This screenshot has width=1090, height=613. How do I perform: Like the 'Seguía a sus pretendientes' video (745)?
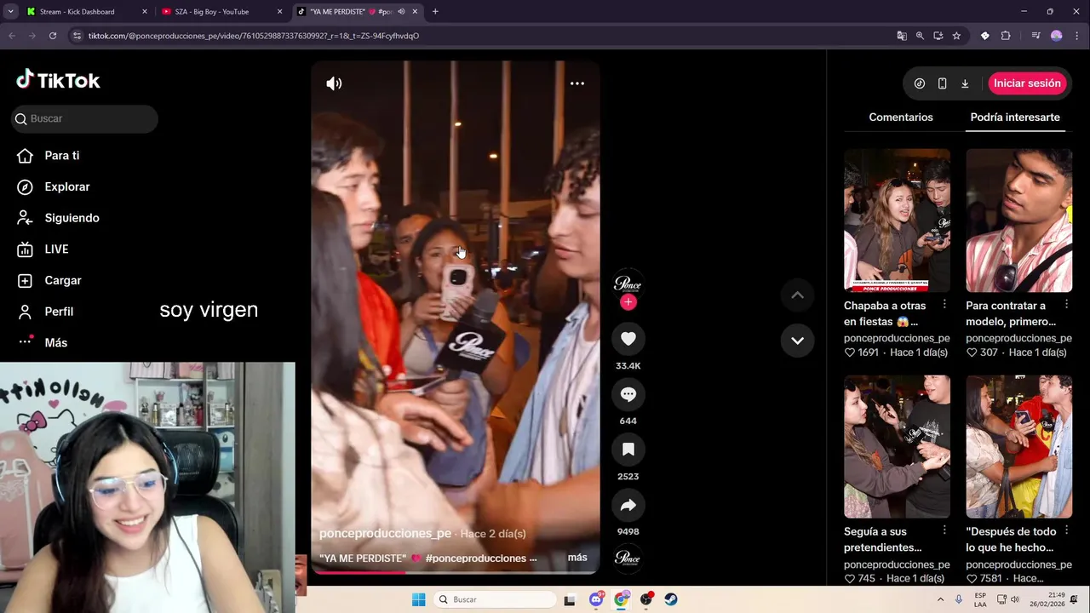pos(850,578)
